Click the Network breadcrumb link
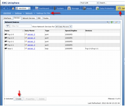Screen dimensions: 125x106 pyautogui.click(x=29, y=13)
